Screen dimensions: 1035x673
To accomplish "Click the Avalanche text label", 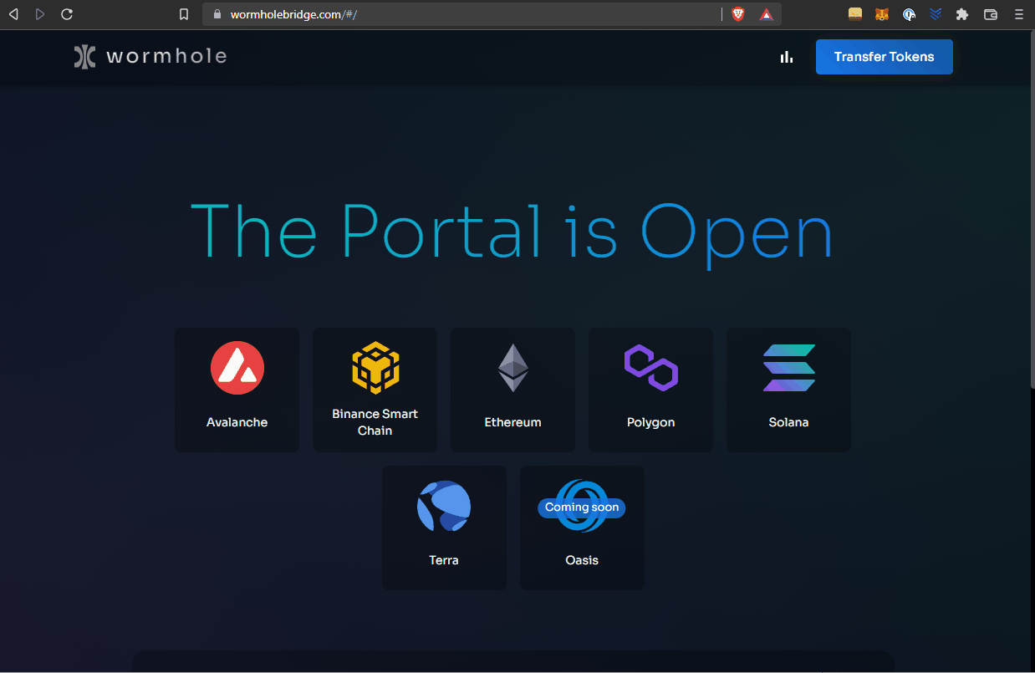I will click(x=237, y=422).
